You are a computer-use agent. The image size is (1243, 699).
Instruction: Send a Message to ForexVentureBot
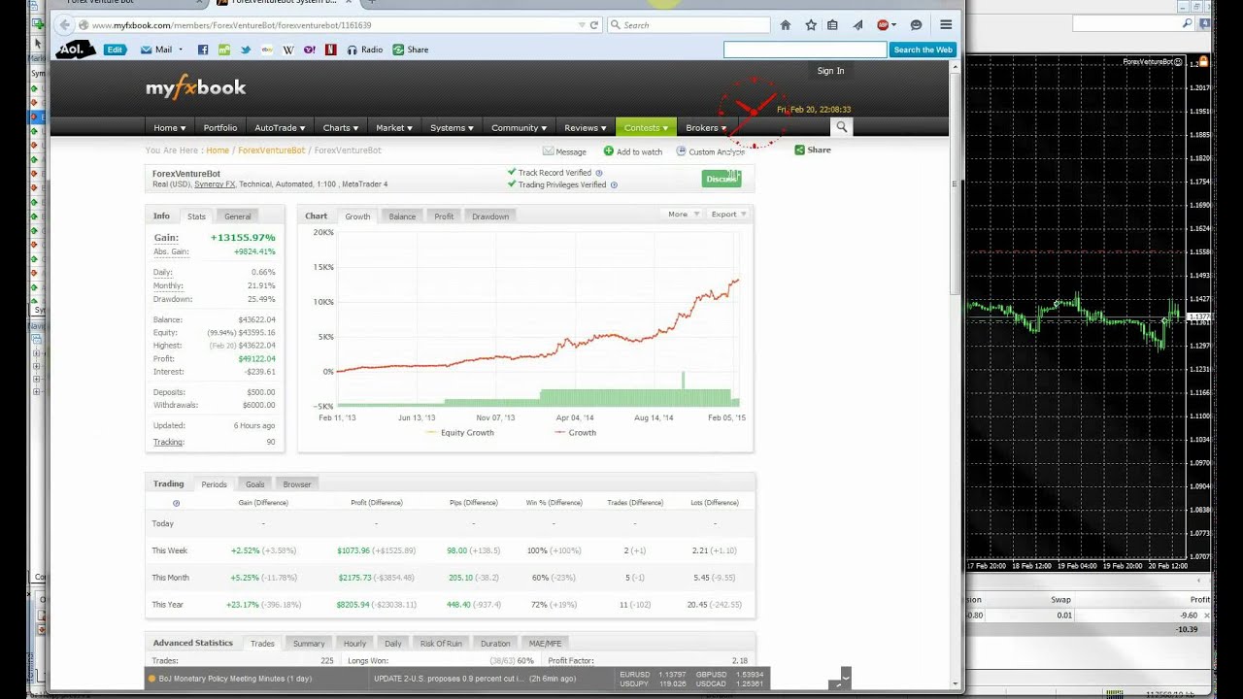click(x=564, y=151)
